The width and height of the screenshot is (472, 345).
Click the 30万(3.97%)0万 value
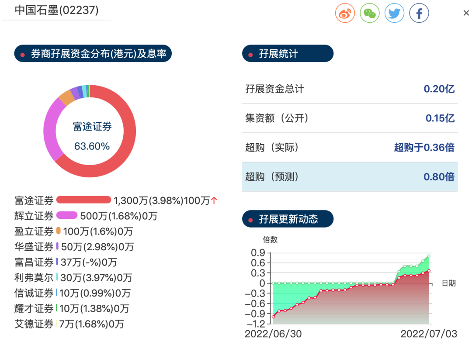point(96,277)
